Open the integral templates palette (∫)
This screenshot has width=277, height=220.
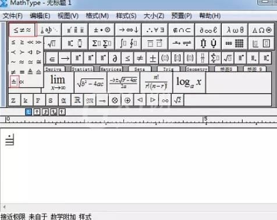coord(129,43)
